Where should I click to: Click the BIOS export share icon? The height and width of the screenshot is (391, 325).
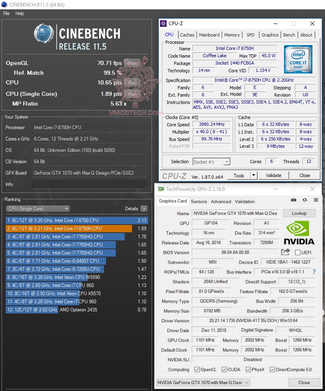[285, 252]
